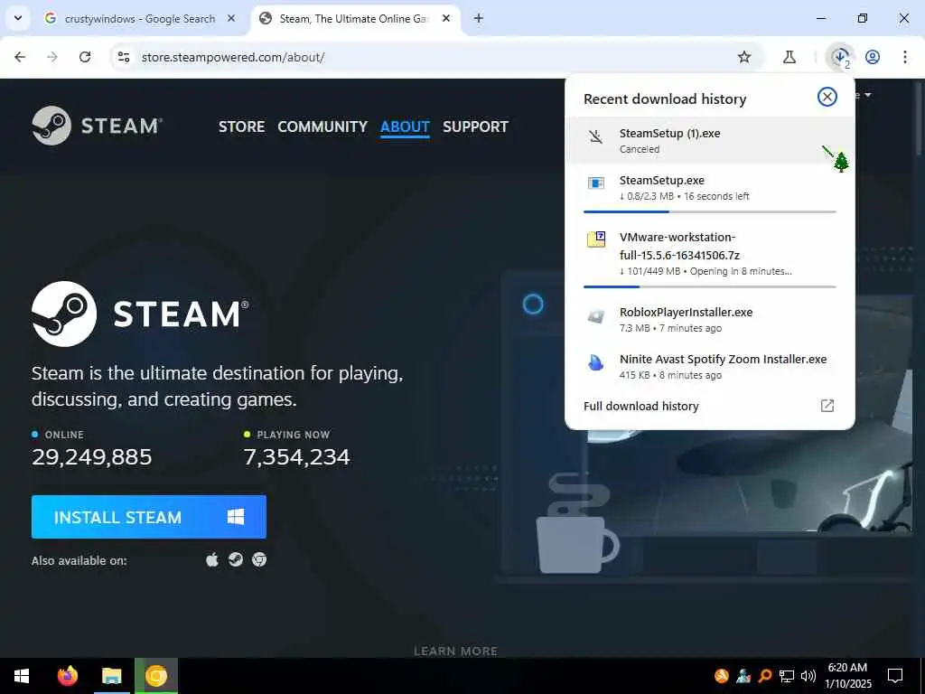Image resolution: width=925 pixels, height=694 pixels.
Task: Reload the Steam page
Action: [85, 57]
